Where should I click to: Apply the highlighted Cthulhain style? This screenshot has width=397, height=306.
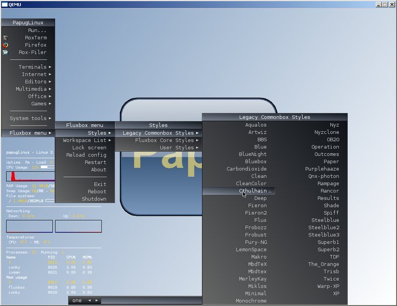(239, 191)
